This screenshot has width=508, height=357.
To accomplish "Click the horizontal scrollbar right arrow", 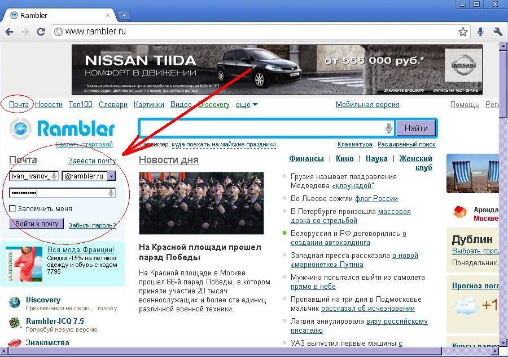I will coord(496,351).
